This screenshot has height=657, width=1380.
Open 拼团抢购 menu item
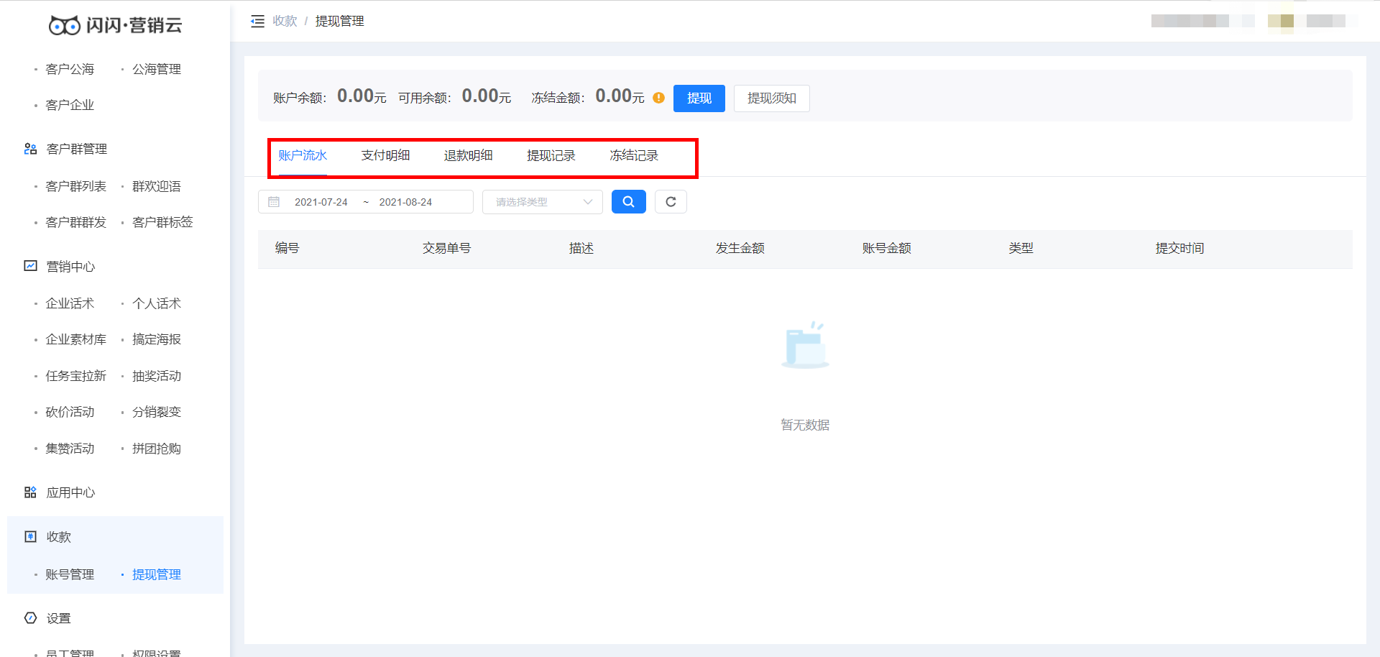157,449
